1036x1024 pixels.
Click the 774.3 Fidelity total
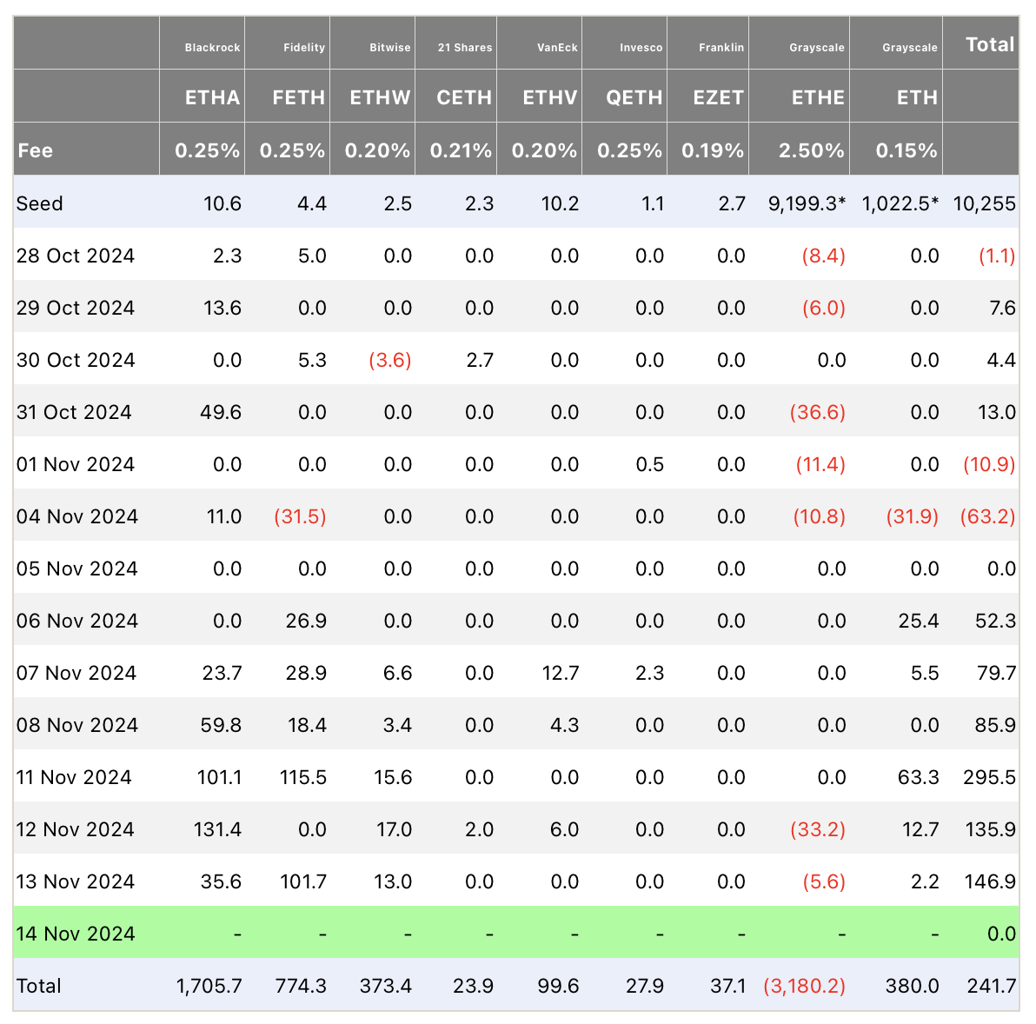coord(301,987)
